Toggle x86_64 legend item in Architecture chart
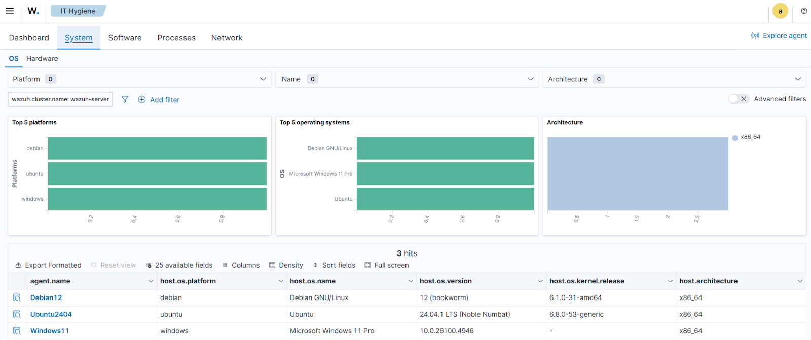Image resolution: width=811 pixels, height=340 pixels. pyautogui.click(x=750, y=137)
